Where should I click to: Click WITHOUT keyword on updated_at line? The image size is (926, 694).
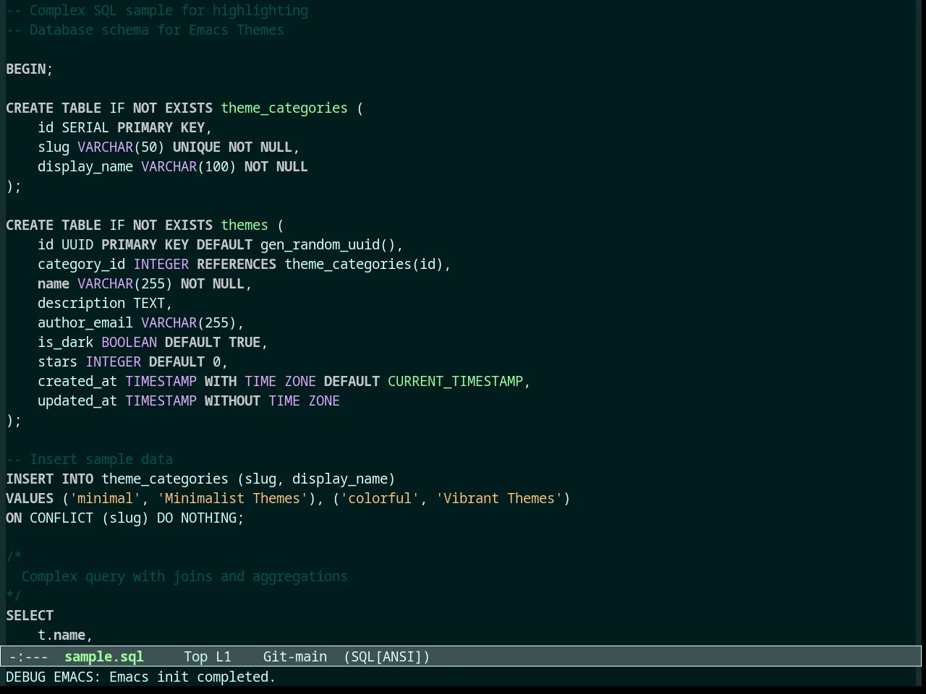[232, 401]
